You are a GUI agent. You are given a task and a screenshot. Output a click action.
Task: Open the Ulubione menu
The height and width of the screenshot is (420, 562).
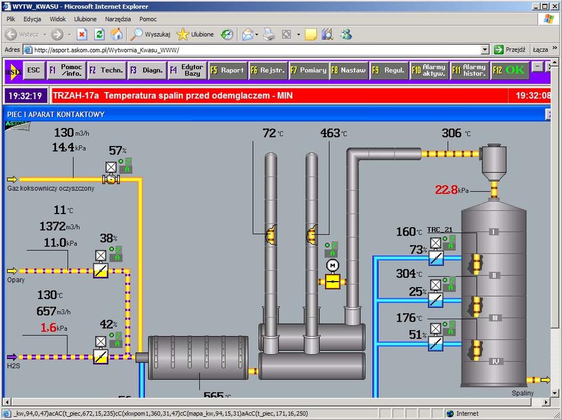(85, 19)
